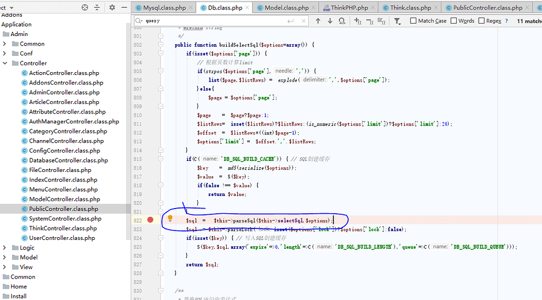Open the Project panel settings gear
This screenshot has height=300, width=542.
(x=112, y=7)
